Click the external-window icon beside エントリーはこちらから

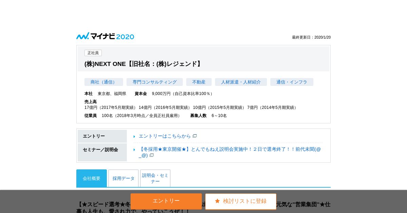click(195, 136)
